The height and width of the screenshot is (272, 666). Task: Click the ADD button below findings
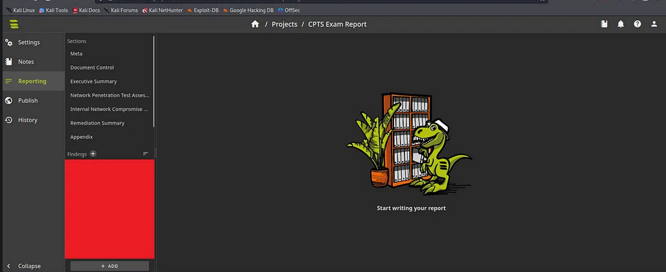tap(109, 266)
